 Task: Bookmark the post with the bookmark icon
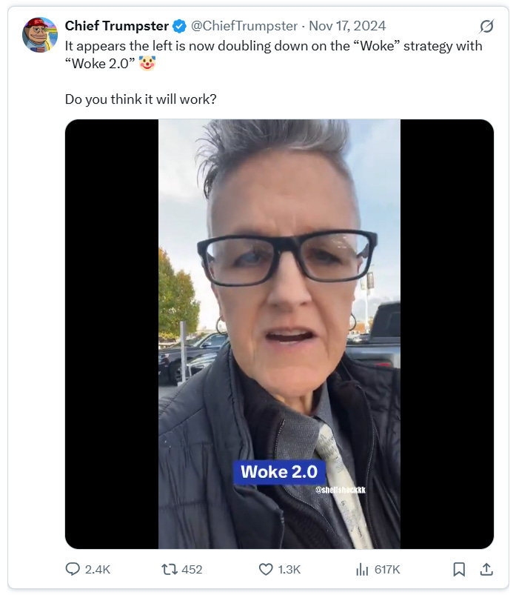[459, 569]
